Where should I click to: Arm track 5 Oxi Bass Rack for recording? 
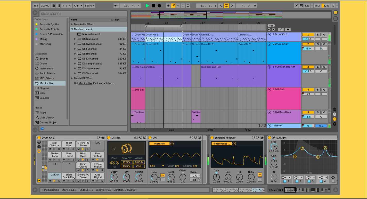[x=324, y=112]
